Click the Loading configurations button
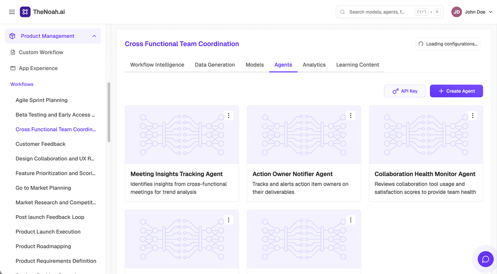 448,44
